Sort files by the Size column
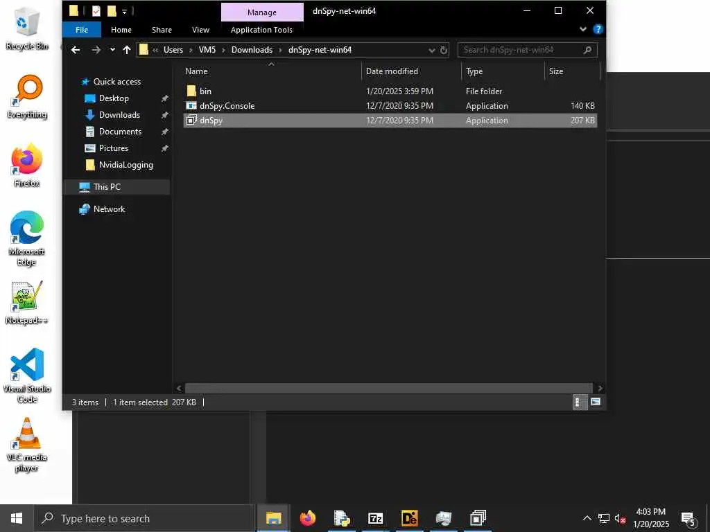Screen dimensions: 710x532 (572, 71)
